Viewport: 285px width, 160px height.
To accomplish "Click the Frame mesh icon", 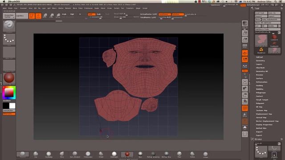I will coord(245,82).
